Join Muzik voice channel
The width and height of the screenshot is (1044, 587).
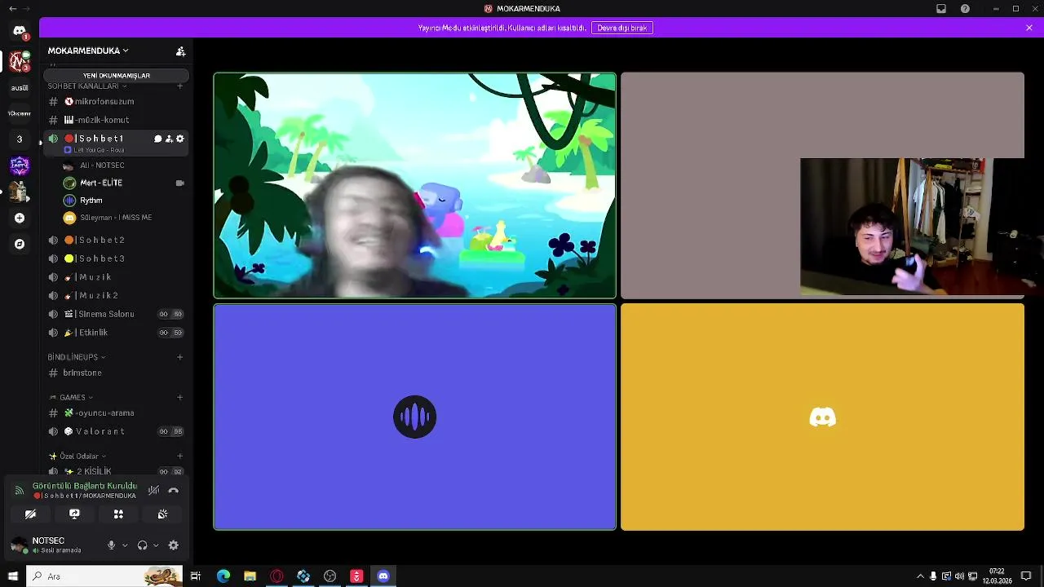tap(116, 277)
